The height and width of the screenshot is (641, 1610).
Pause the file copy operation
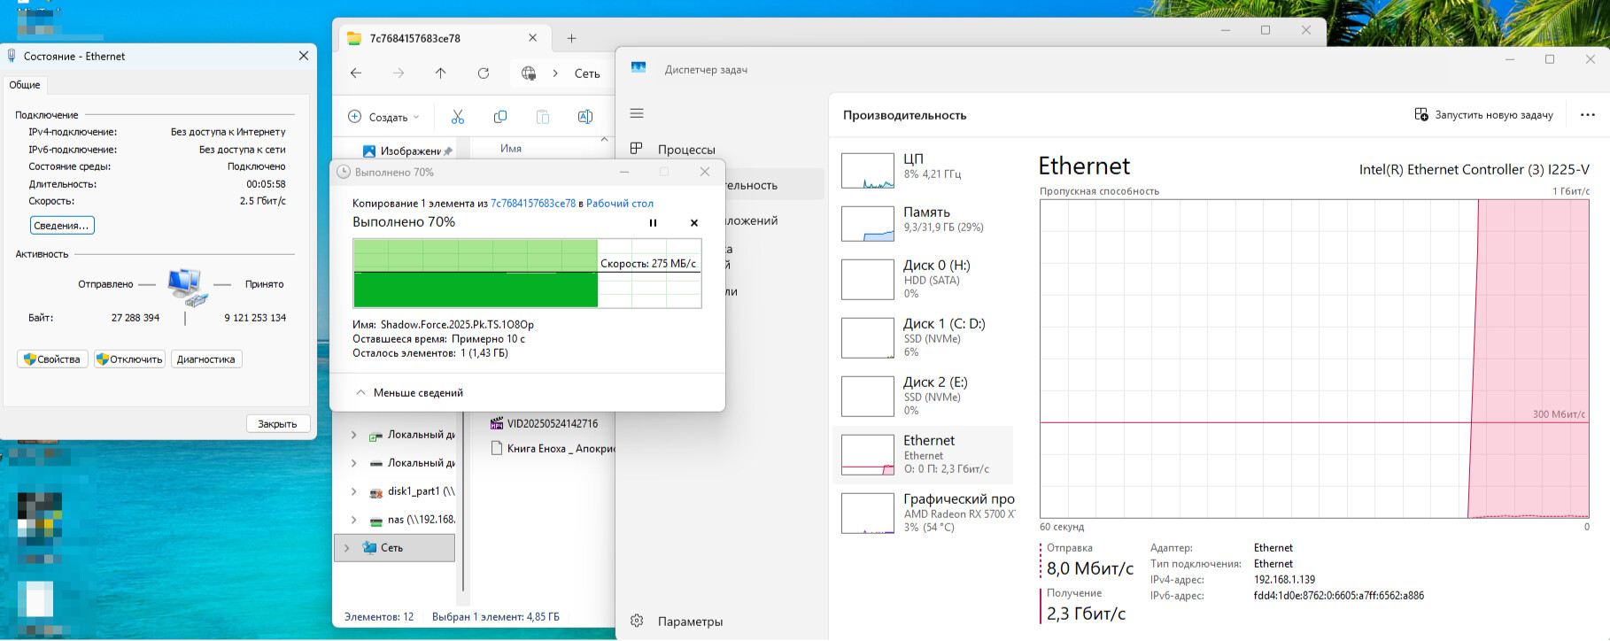tap(653, 223)
